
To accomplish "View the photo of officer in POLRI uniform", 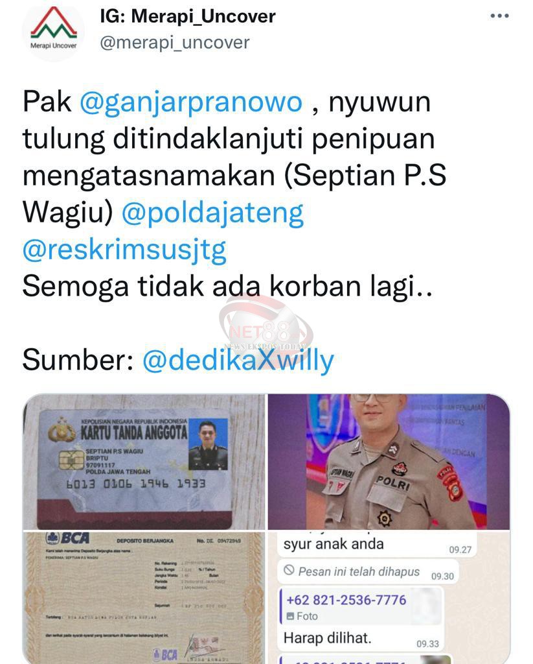I will (x=389, y=462).
